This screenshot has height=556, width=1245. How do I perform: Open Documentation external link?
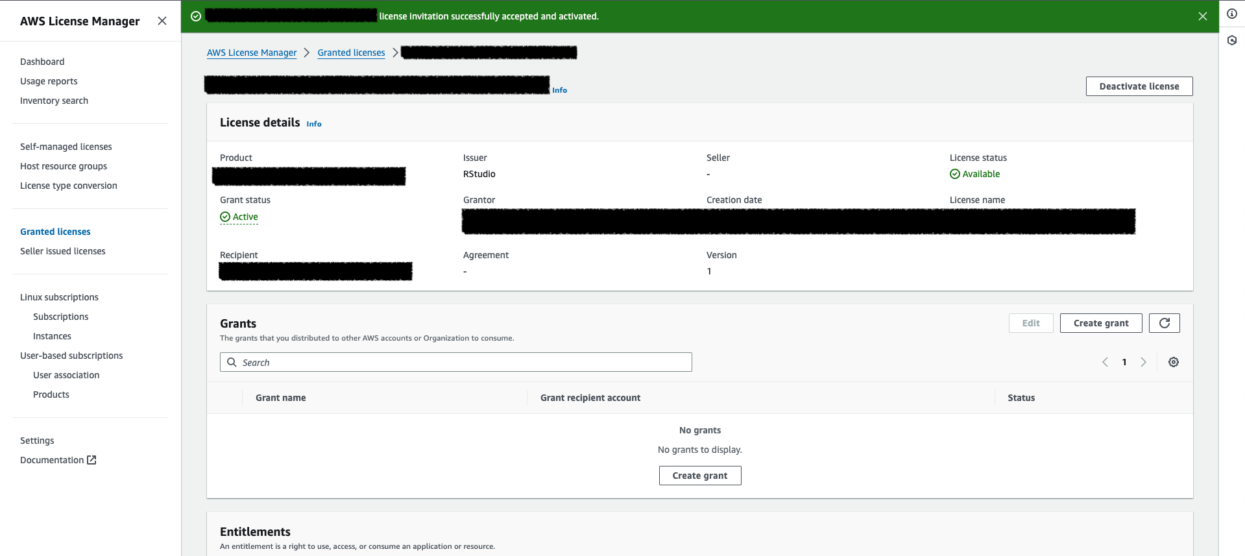[x=58, y=460]
